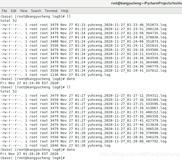
Task: Click filename yuhceng.2020-11-27_01-28-06_407792.log
Action: pyautogui.click(x=127, y=141)
